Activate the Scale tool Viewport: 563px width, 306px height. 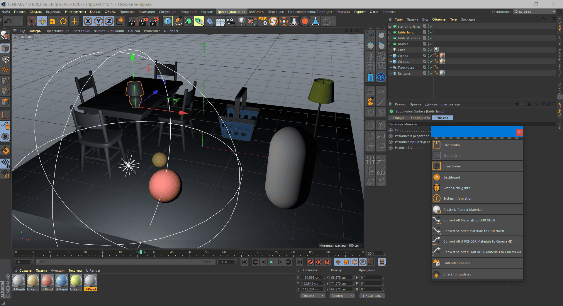point(53,21)
